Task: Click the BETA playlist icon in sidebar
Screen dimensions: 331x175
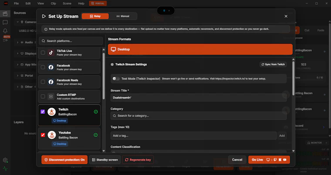Action: click(x=5, y=40)
